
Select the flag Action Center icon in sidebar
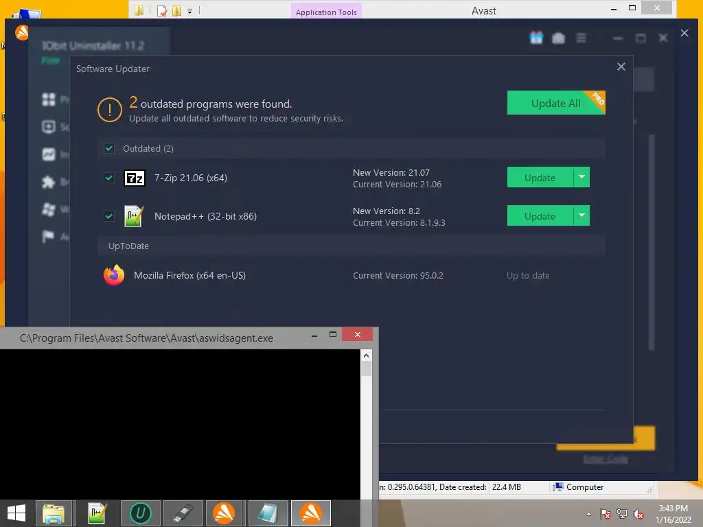49,236
